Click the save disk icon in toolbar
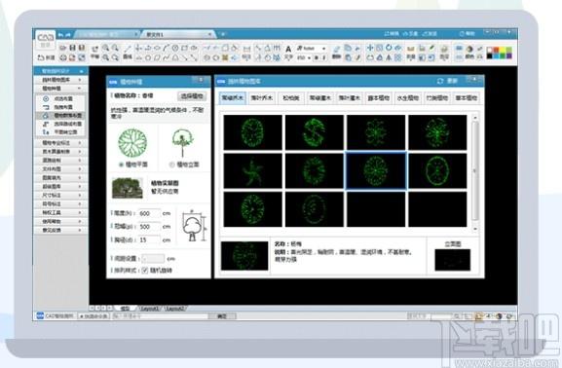The width and height of the screenshot is (562, 368). (72, 48)
